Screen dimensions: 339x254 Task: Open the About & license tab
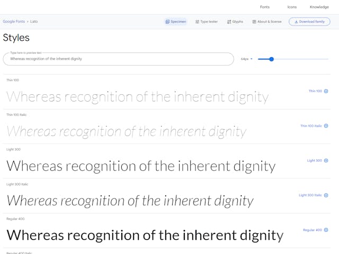(x=267, y=22)
